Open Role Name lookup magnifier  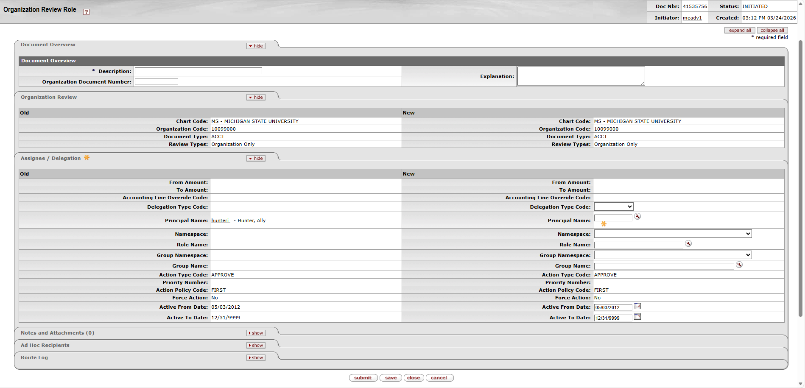click(688, 244)
